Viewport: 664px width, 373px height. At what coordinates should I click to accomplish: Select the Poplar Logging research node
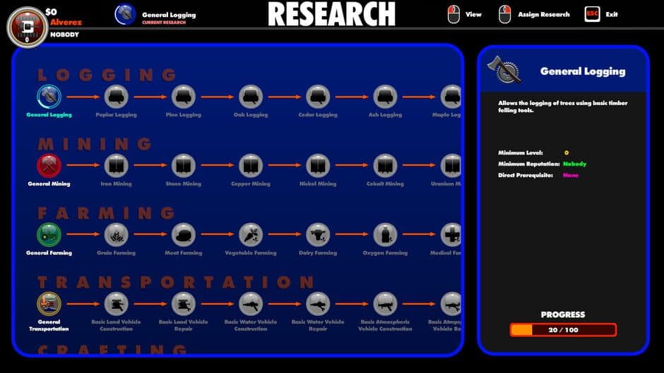click(116, 97)
